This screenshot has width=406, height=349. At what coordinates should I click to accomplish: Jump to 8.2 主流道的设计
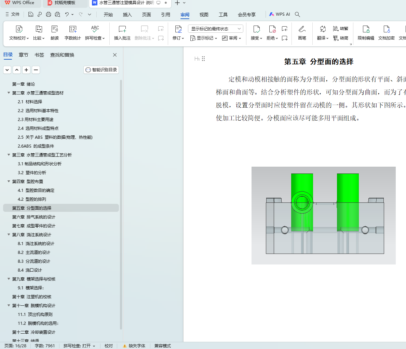34,252
